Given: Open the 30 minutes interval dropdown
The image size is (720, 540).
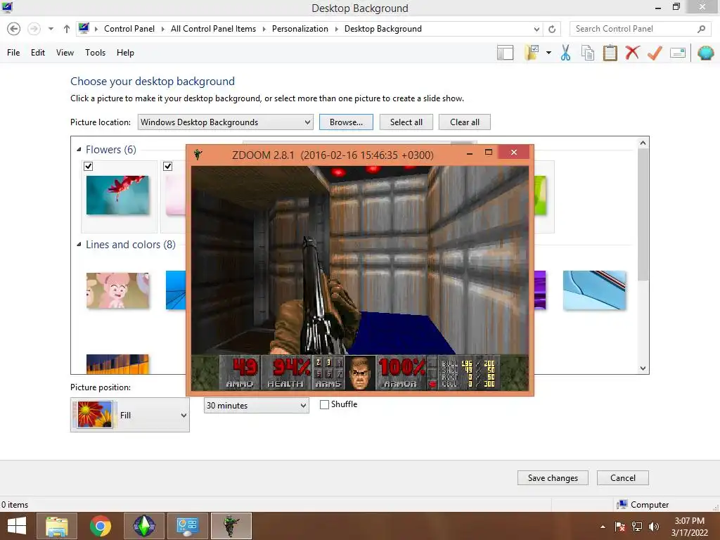Looking at the screenshot, I should [x=256, y=406].
